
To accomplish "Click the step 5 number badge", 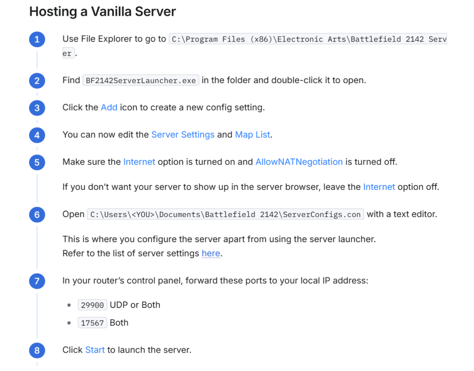I will (x=37, y=163).
